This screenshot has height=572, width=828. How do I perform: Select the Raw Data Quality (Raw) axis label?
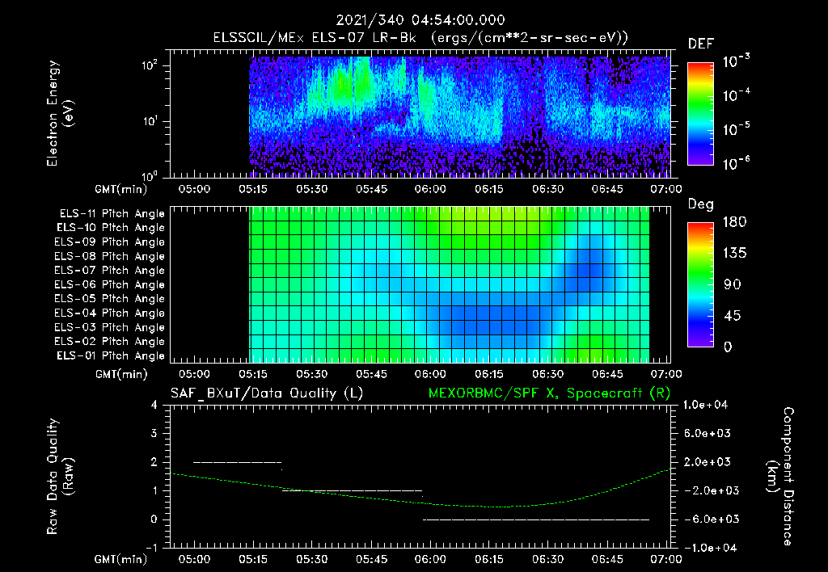click(x=60, y=477)
